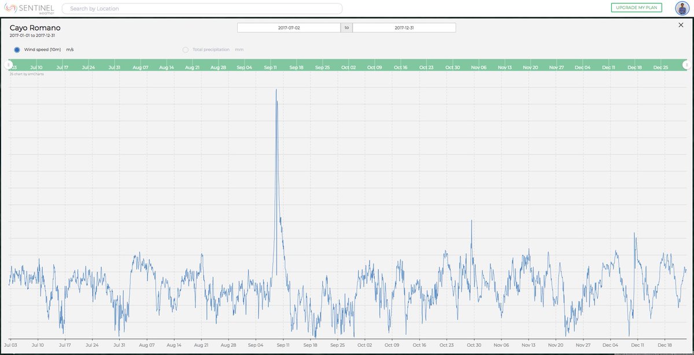
Task: Click the end date field showing 2017-12-31
Action: pyautogui.click(x=403, y=27)
